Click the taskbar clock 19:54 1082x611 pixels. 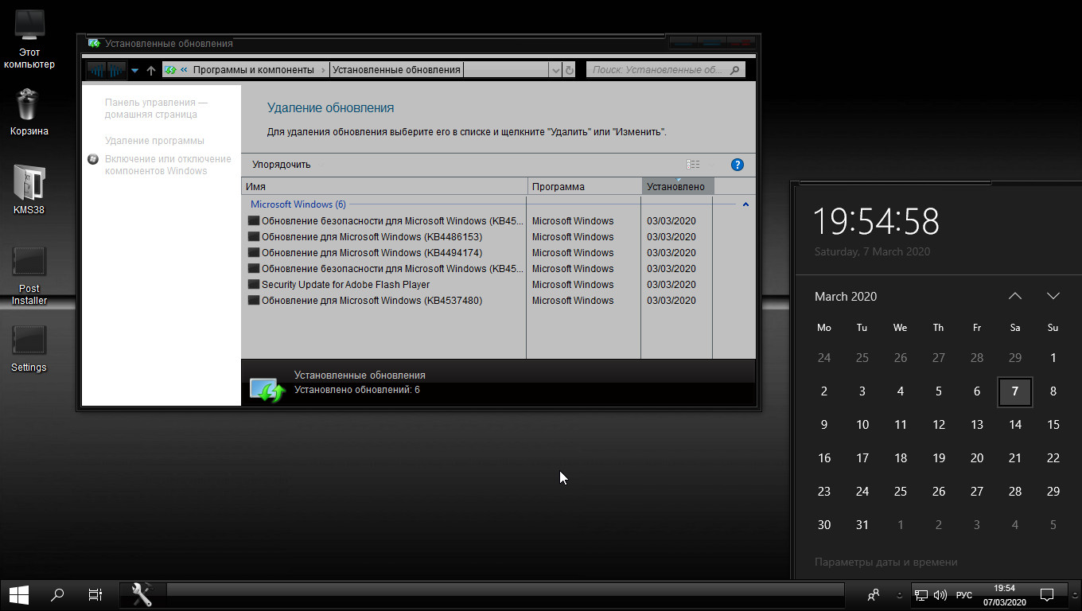1004,594
